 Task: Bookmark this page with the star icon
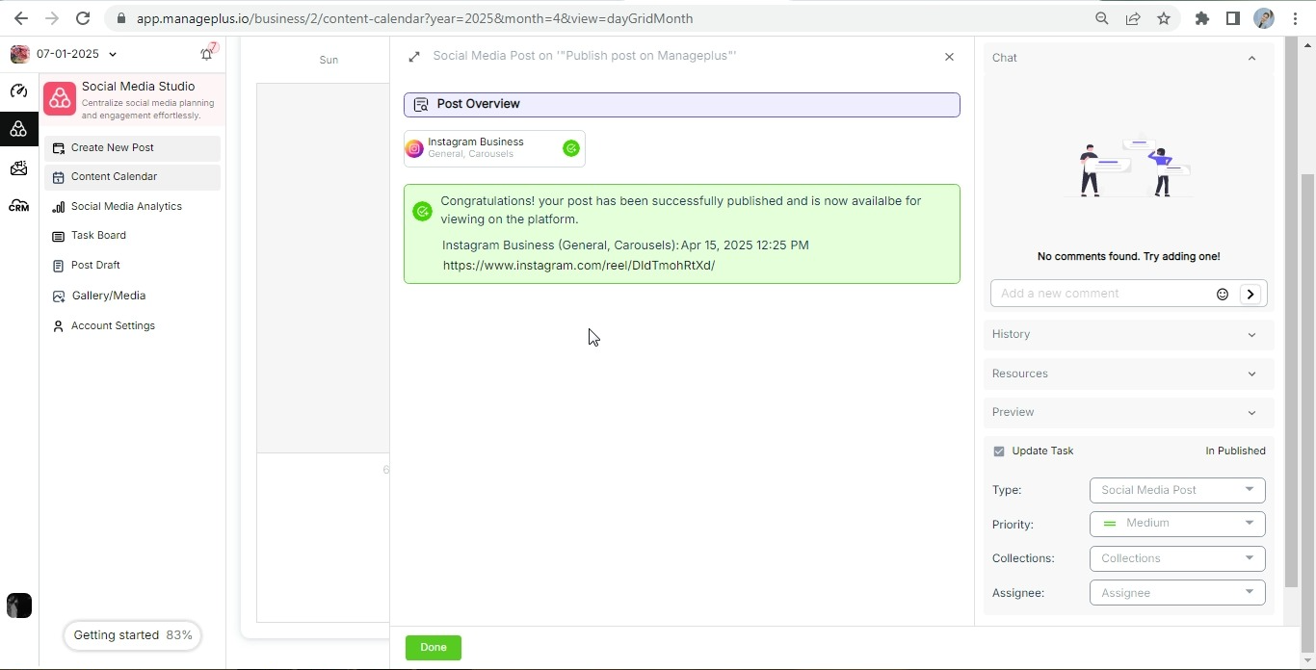pyautogui.click(x=1164, y=18)
